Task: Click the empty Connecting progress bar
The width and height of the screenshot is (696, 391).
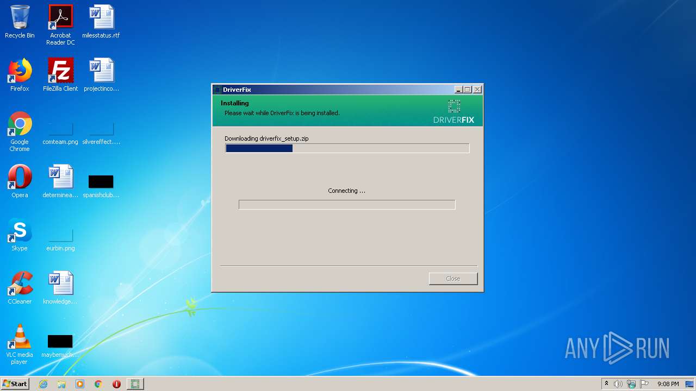Action: 347,205
